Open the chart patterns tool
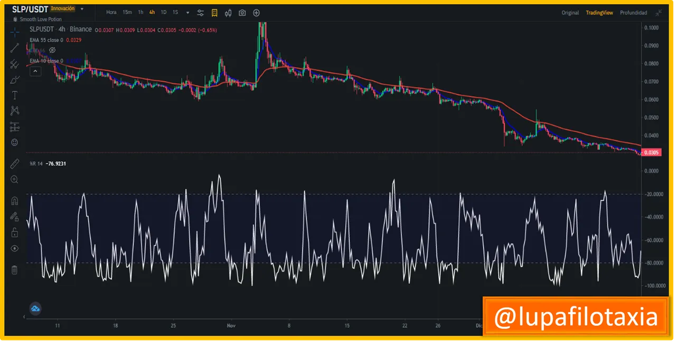The image size is (676, 350). click(15, 111)
